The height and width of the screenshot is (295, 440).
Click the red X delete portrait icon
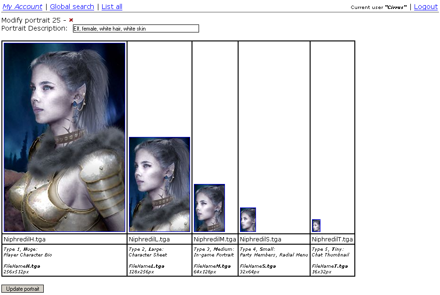[x=71, y=20]
